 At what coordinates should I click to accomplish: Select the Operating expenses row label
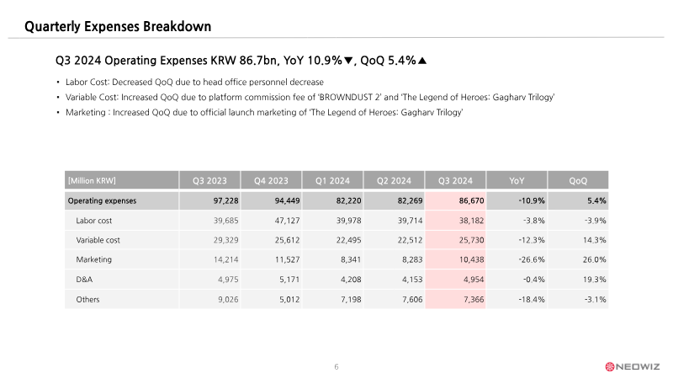click(102, 201)
